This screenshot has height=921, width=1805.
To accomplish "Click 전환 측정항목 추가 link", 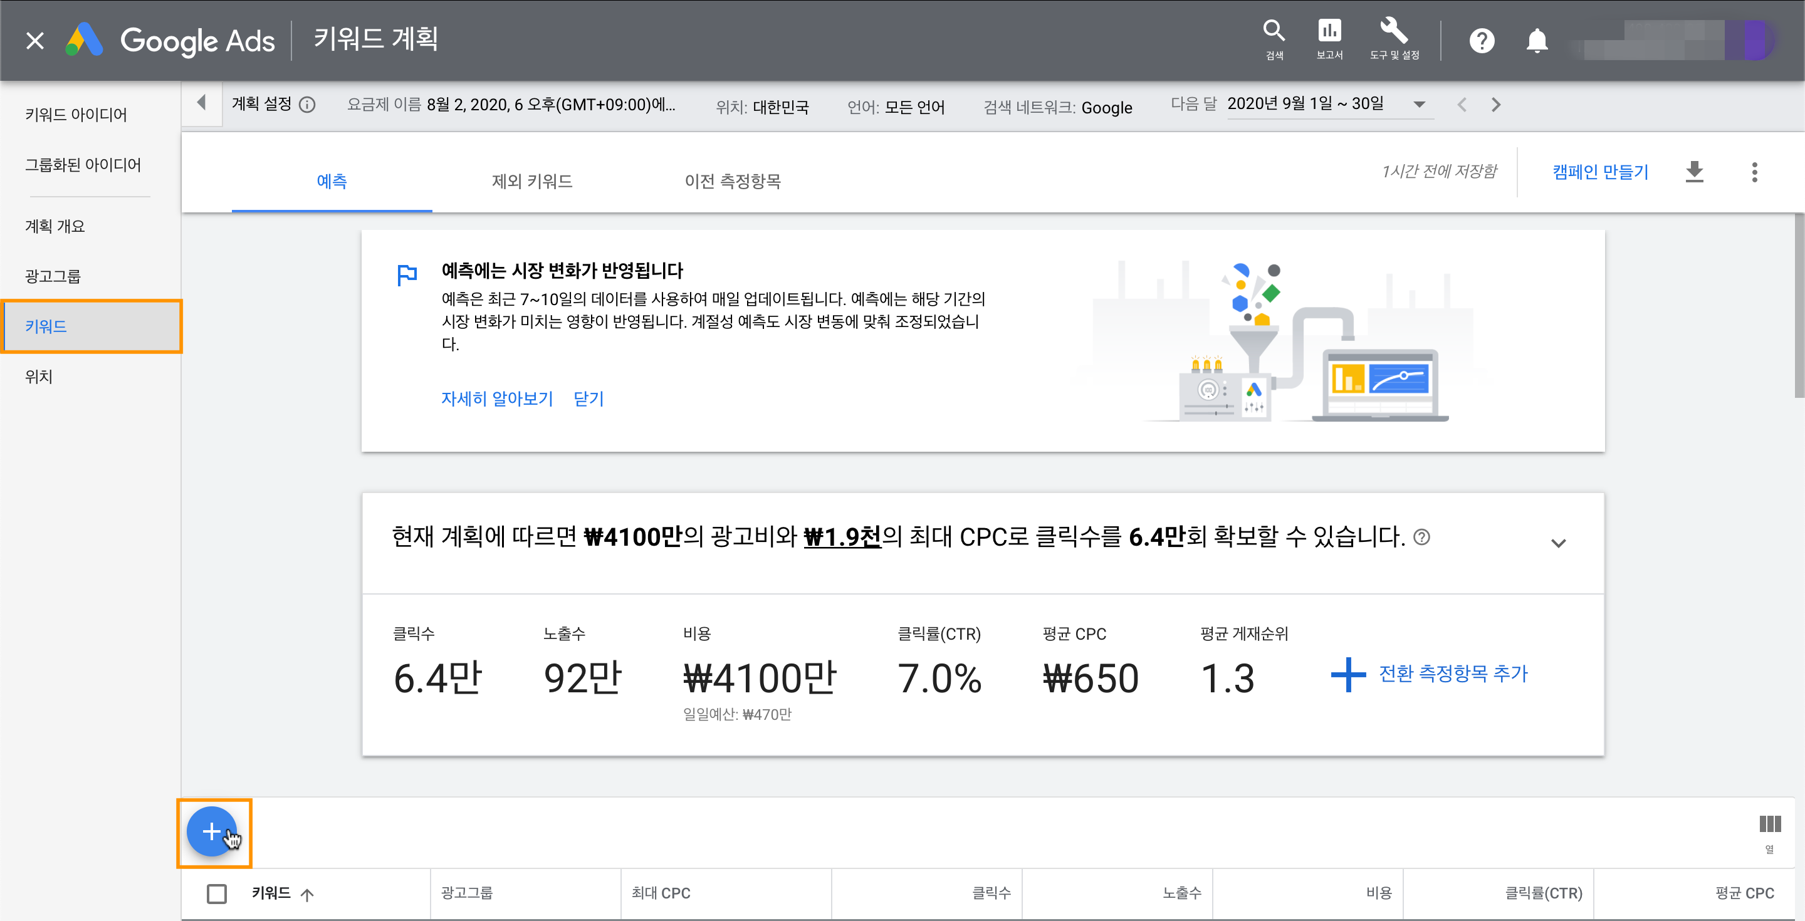I will 1453,673.
